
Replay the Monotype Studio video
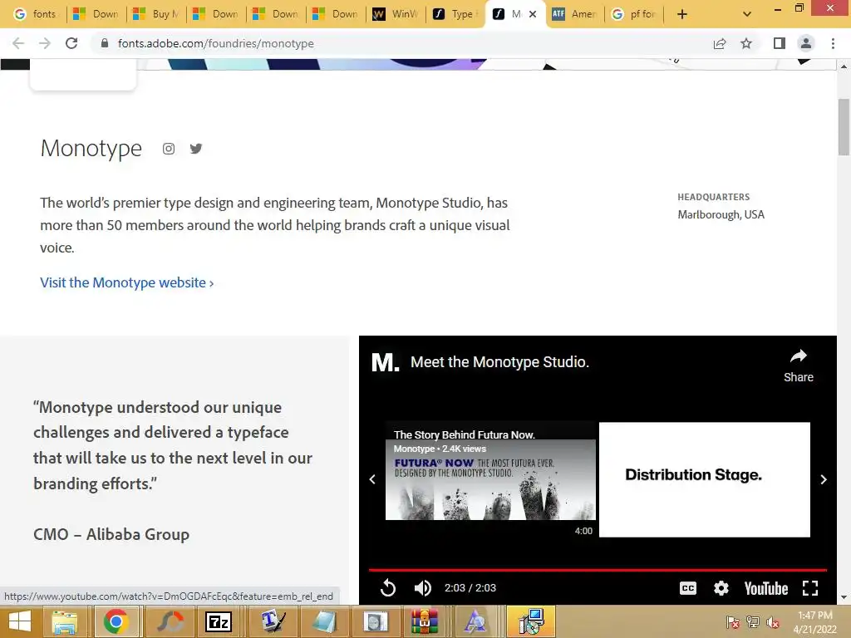(x=388, y=587)
